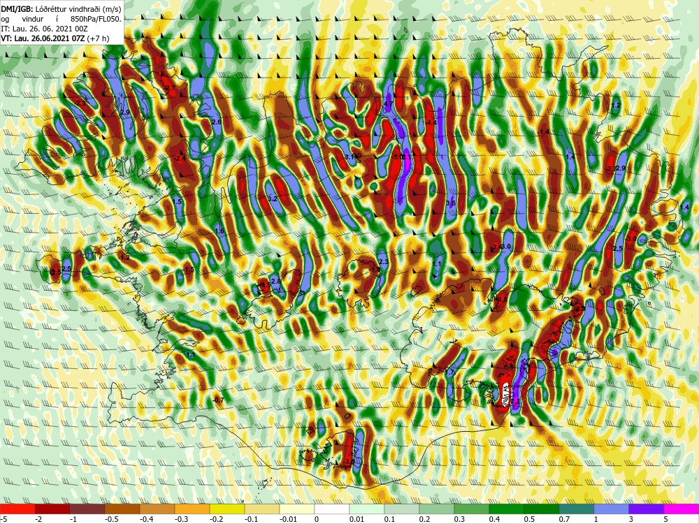Image resolution: width=699 pixels, height=524 pixels.
Task: Click the '3.2' value label on map
Action: point(273,198)
